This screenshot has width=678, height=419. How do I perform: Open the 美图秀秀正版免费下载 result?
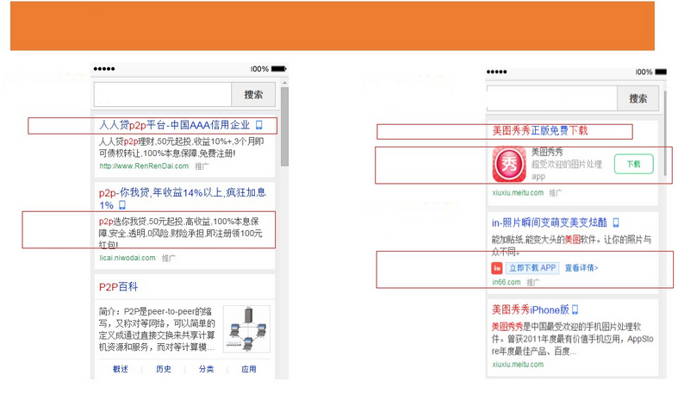click(540, 130)
